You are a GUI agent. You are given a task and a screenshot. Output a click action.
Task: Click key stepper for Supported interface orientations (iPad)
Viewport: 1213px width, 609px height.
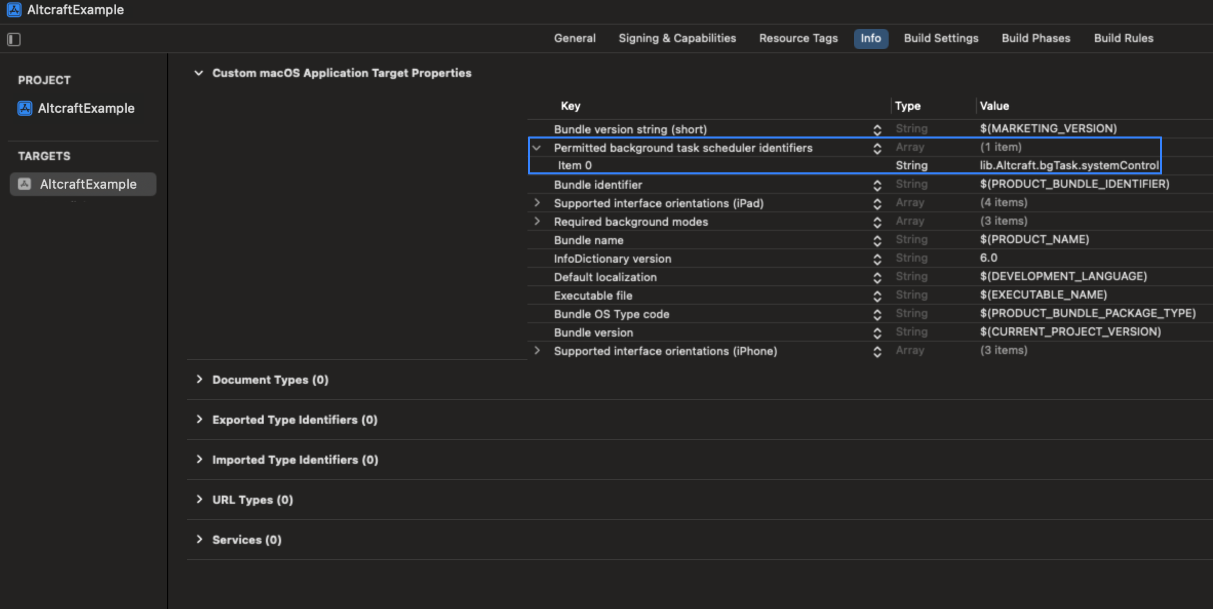(877, 204)
